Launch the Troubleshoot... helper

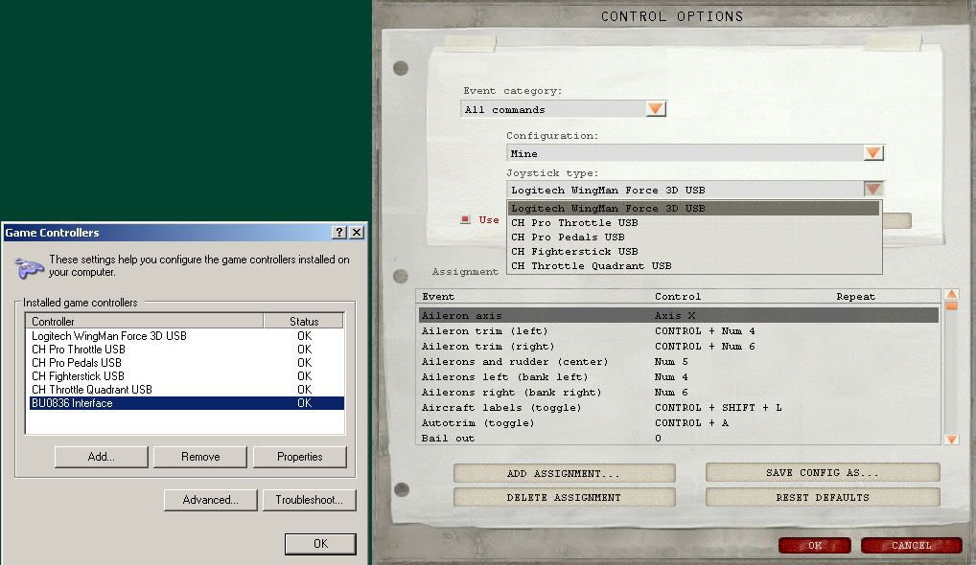(x=310, y=500)
